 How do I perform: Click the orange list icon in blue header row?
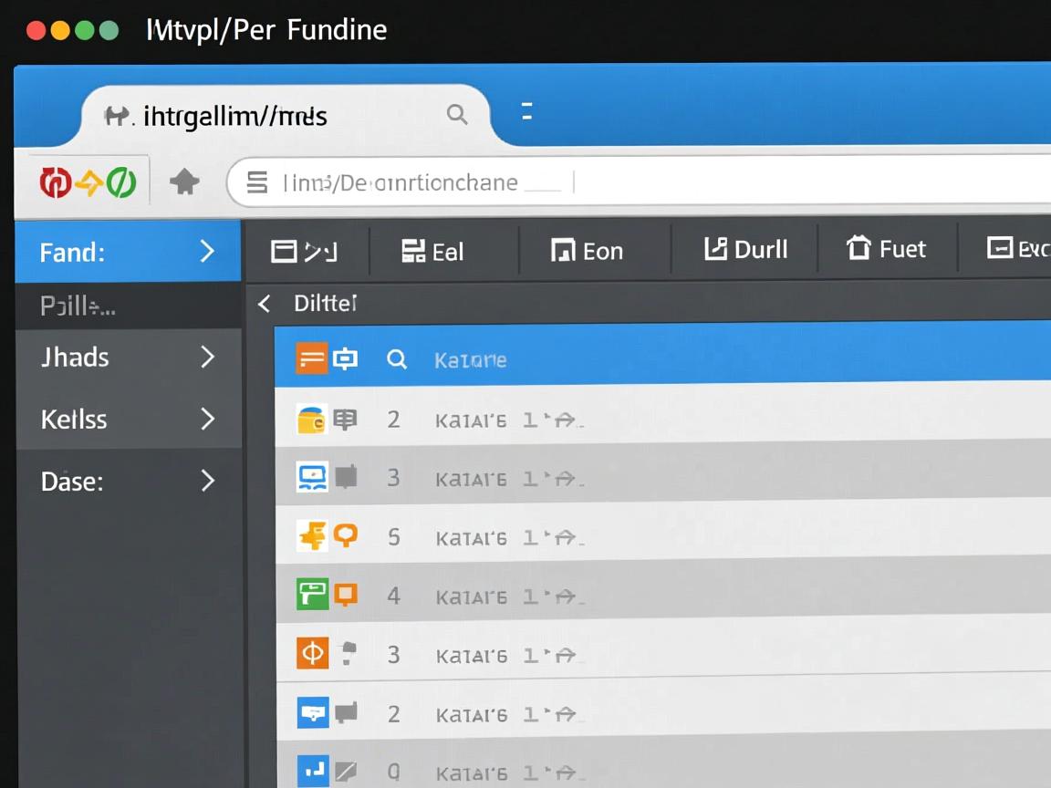point(311,359)
